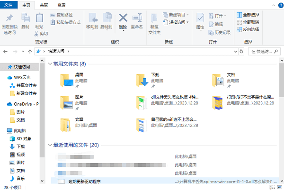The width and height of the screenshot is (284, 191).
Task: Open Help via the question mark icon
Action: click(281, 5)
